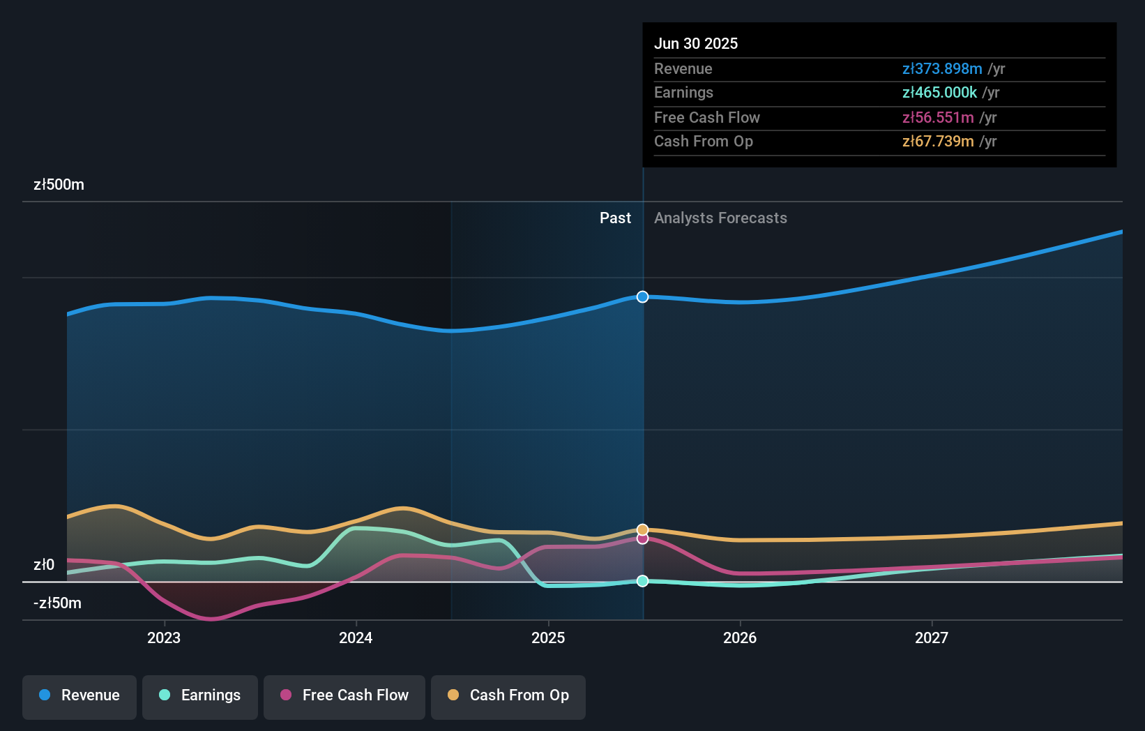Select the Earnings legend indicator

point(163,695)
